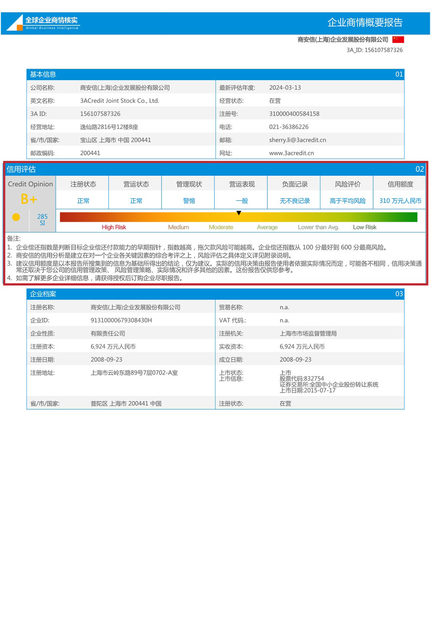Click the phone number 021-36386226
The width and height of the screenshot is (431, 620).
pos(289,127)
